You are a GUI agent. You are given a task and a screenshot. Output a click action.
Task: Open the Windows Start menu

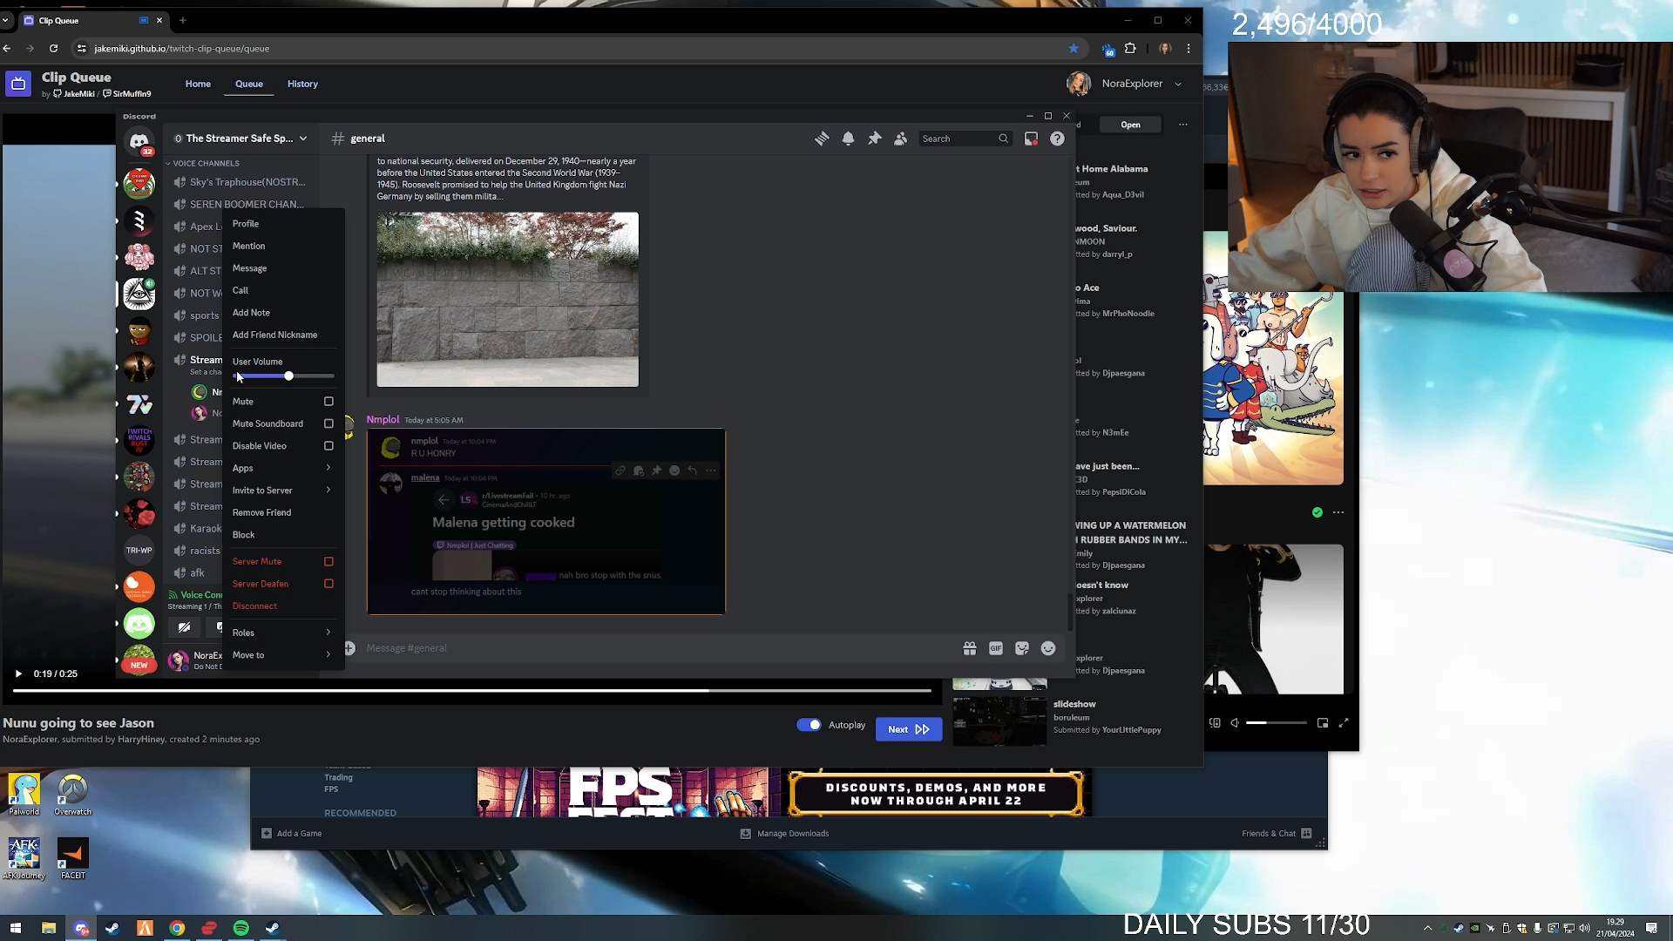(x=15, y=928)
